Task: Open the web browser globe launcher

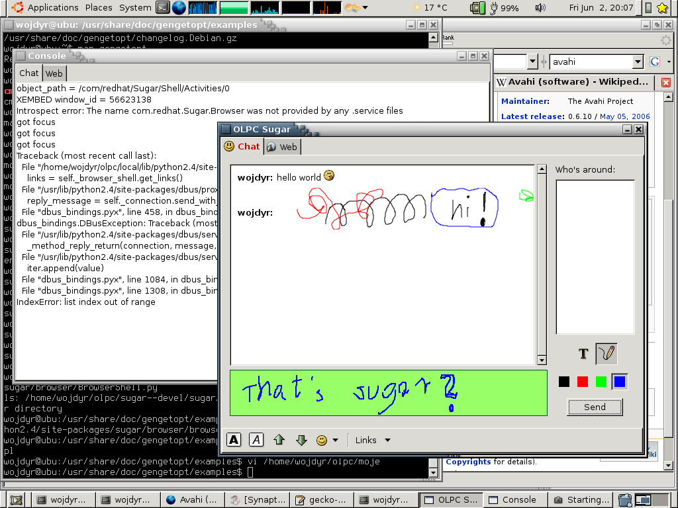Action: click(179, 8)
